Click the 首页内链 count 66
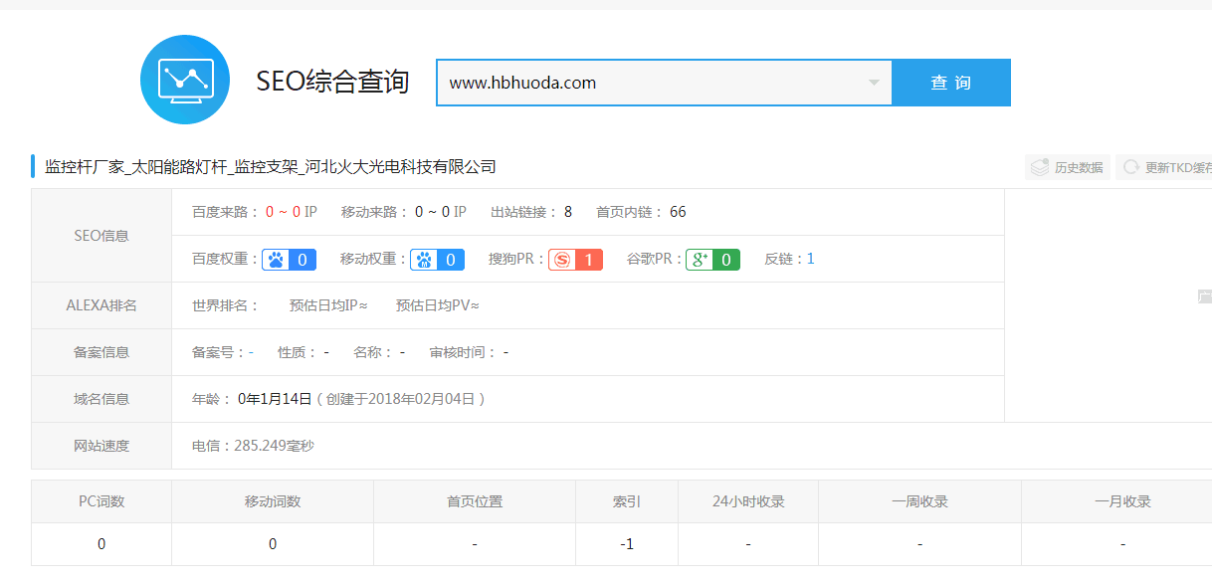The height and width of the screenshot is (585, 1212). point(678,212)
